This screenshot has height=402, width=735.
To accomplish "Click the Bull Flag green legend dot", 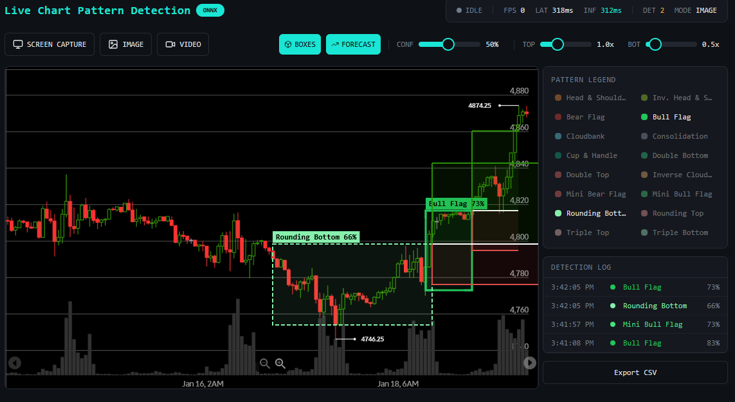I will [644, 117].
